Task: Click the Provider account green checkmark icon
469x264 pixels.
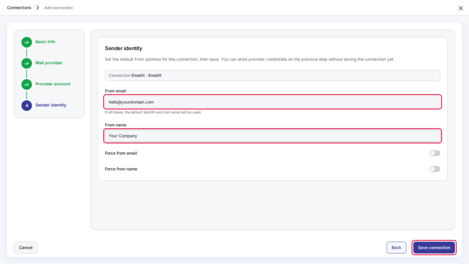Action: (x=27, y=84)
